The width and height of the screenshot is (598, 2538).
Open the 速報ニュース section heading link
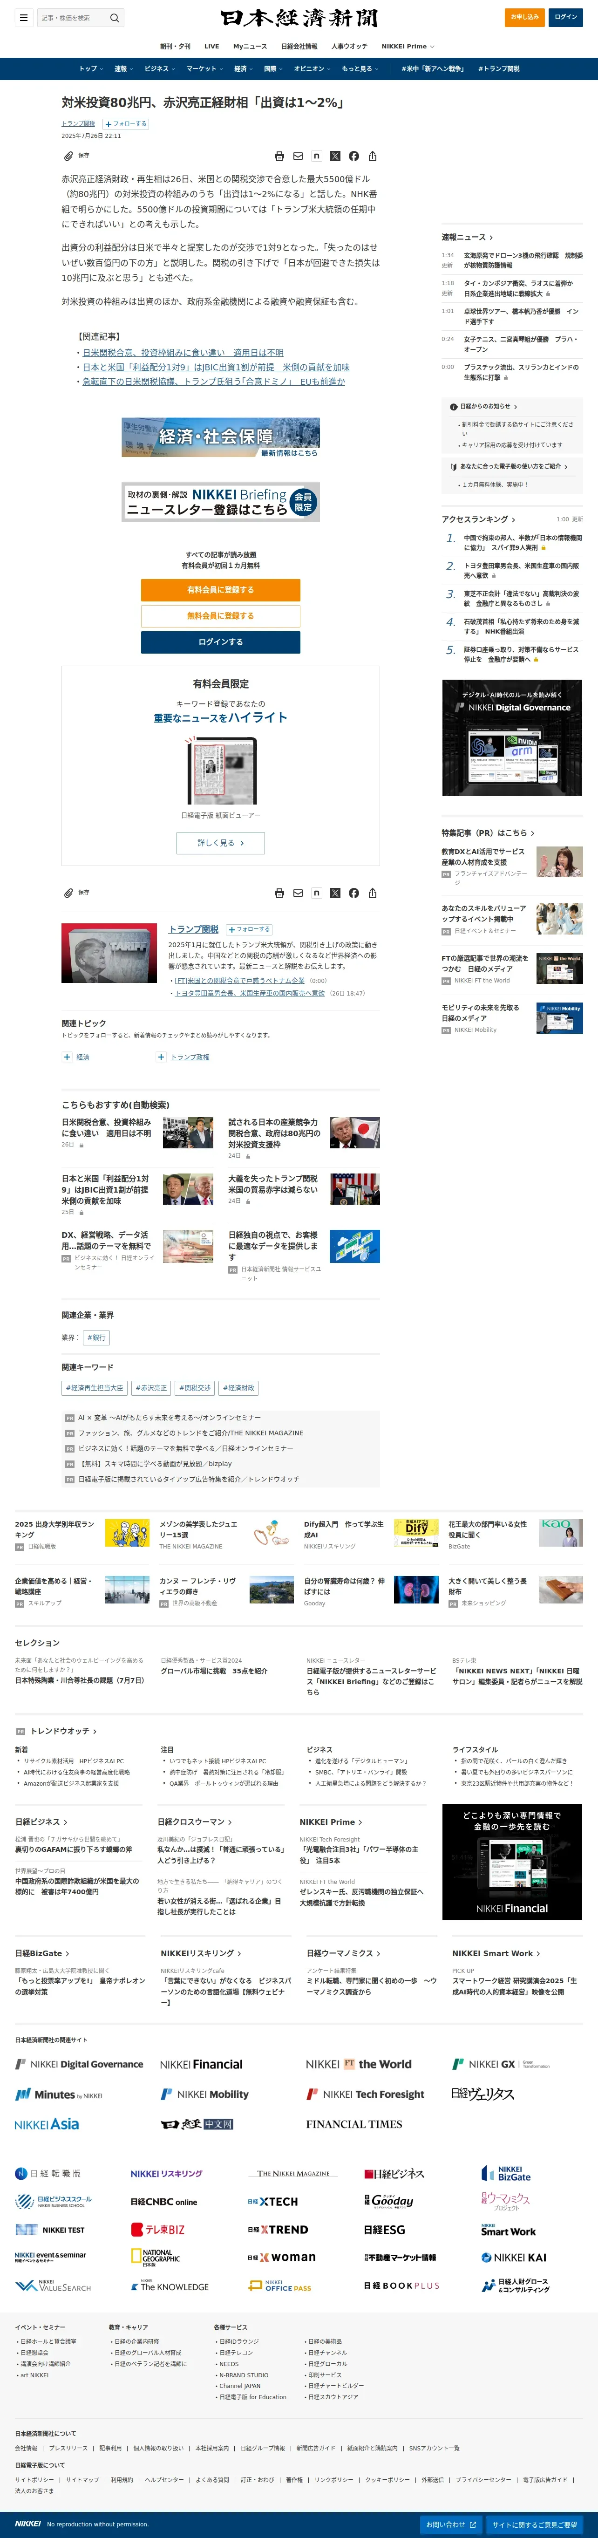coord(467,238)
